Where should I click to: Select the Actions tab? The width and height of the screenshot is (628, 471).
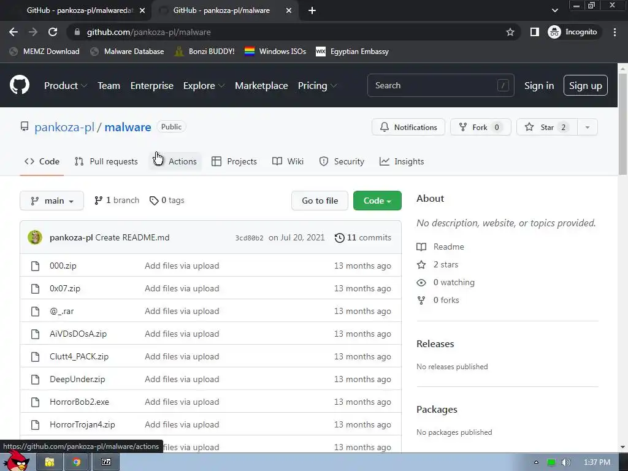tap(175, 161)
